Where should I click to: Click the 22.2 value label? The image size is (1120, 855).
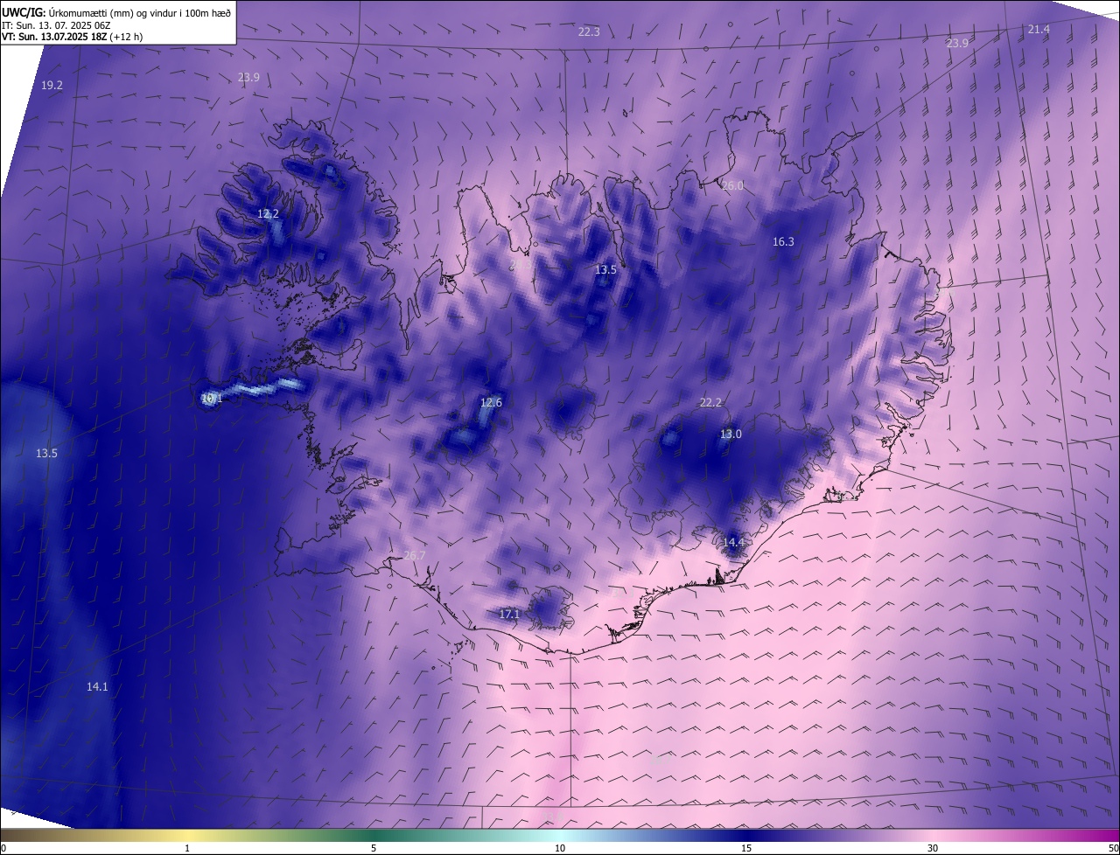click(710, 403)
